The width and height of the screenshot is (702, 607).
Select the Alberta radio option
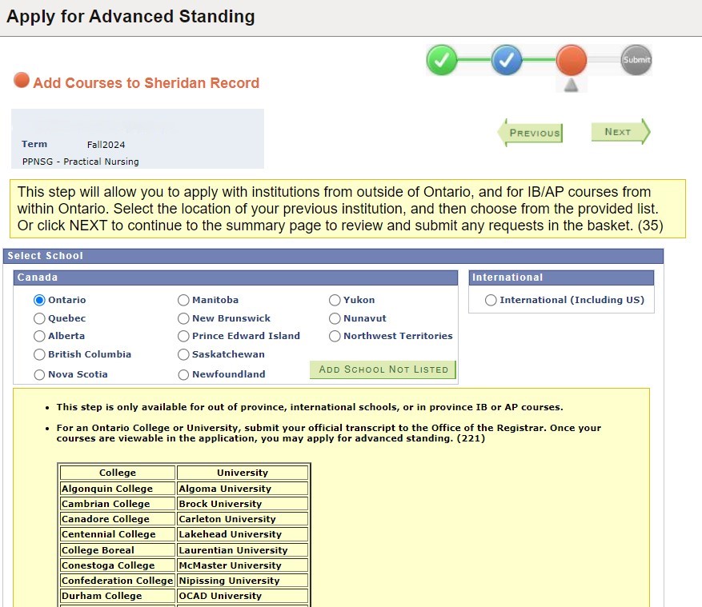[39, 337]
